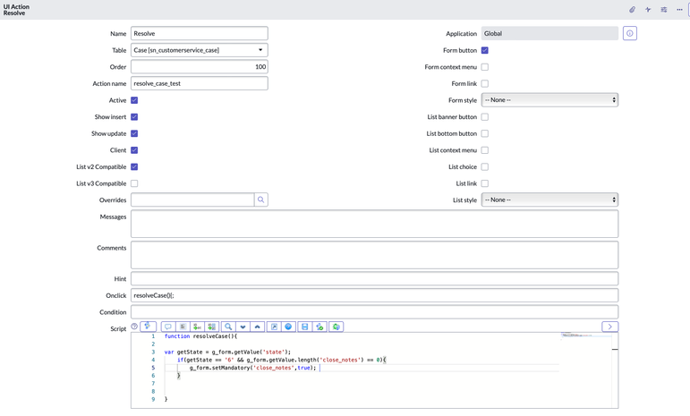690x416 pixels.
Task: Click the script debugger icon
Action: coord(336,327)
